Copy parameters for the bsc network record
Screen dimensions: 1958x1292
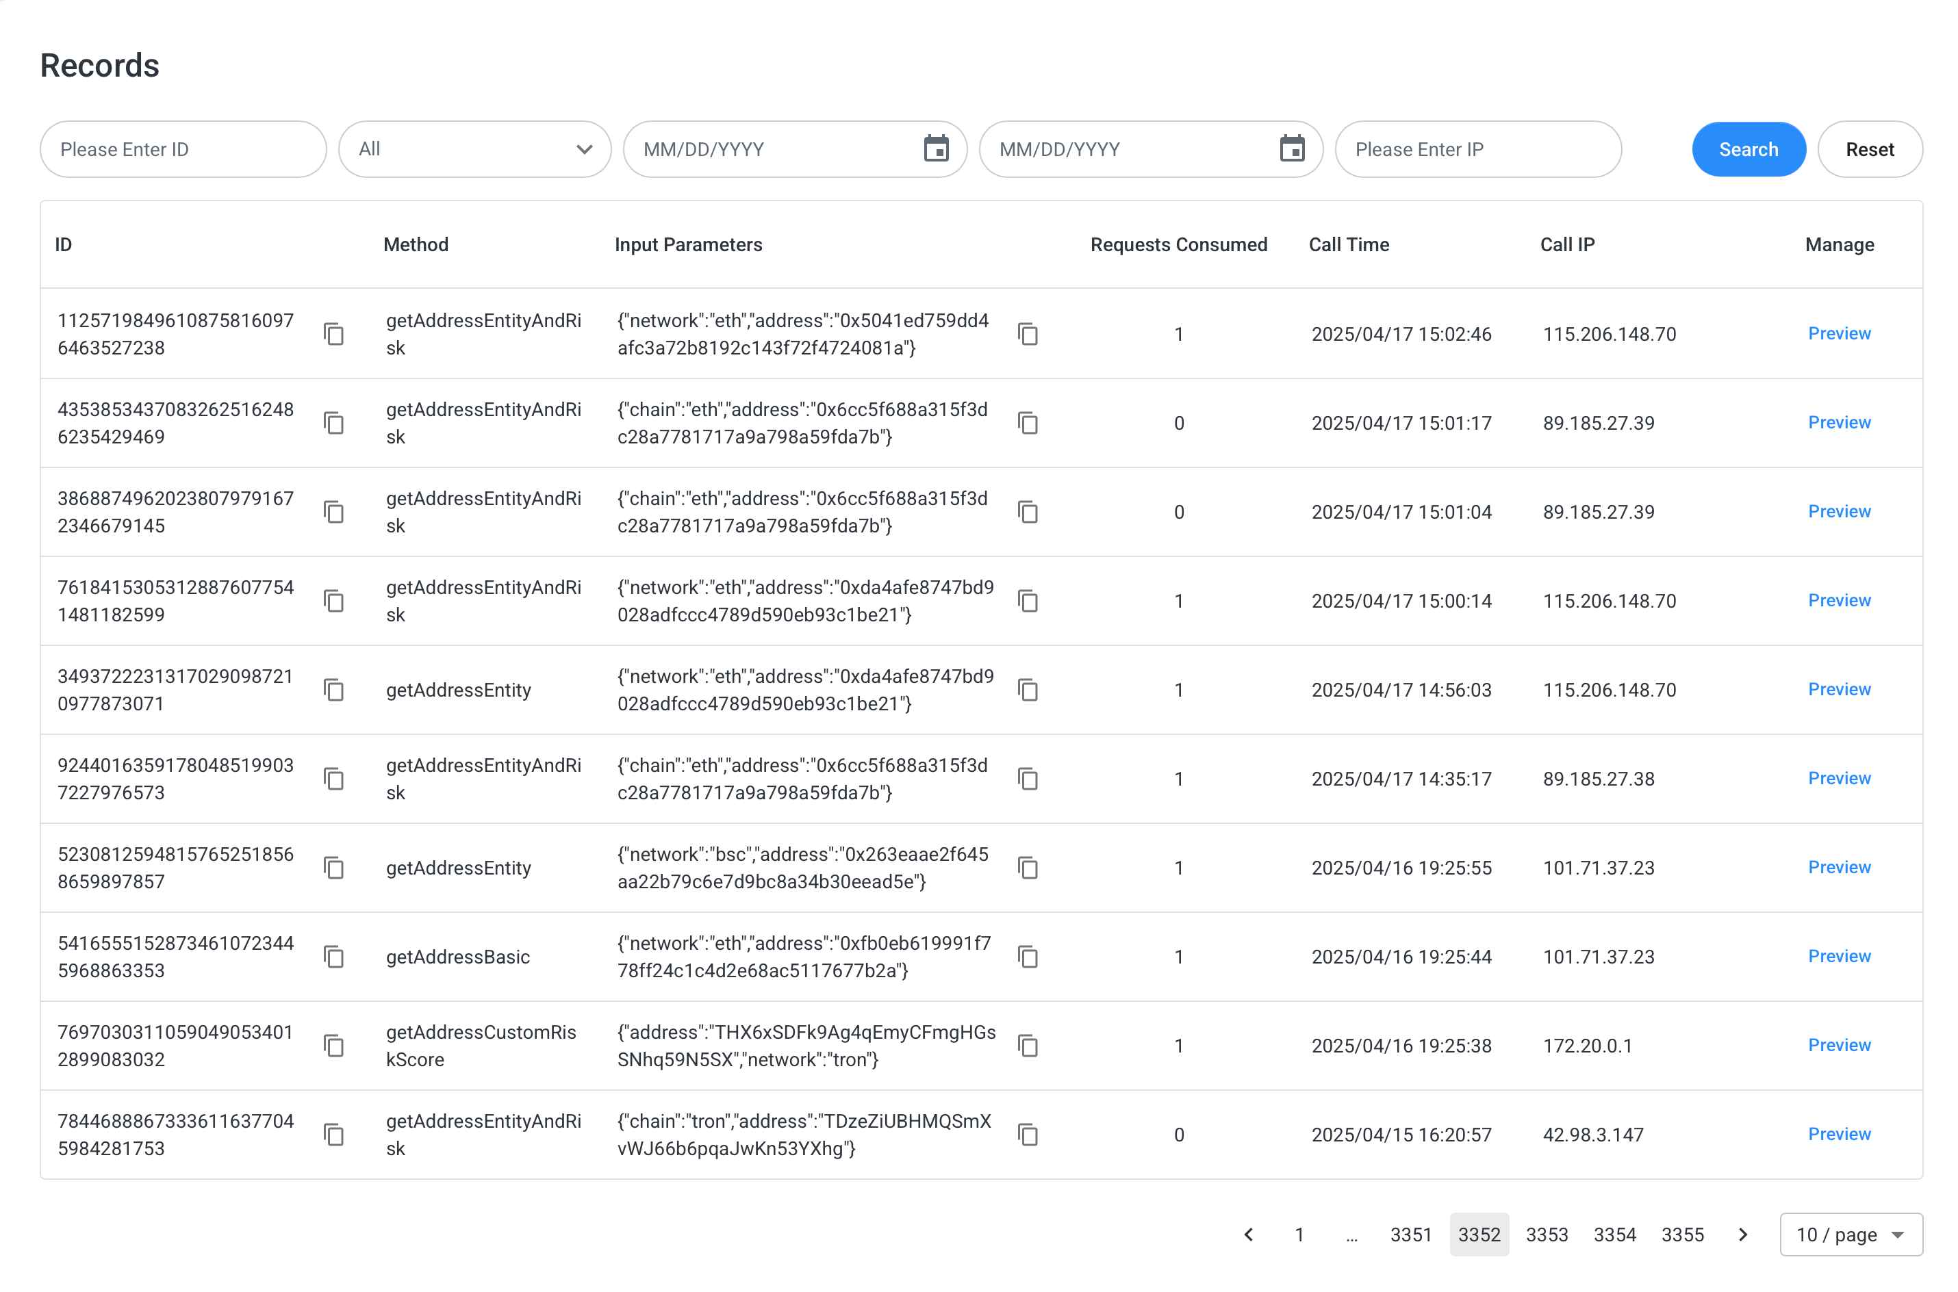pos(1028,868)
